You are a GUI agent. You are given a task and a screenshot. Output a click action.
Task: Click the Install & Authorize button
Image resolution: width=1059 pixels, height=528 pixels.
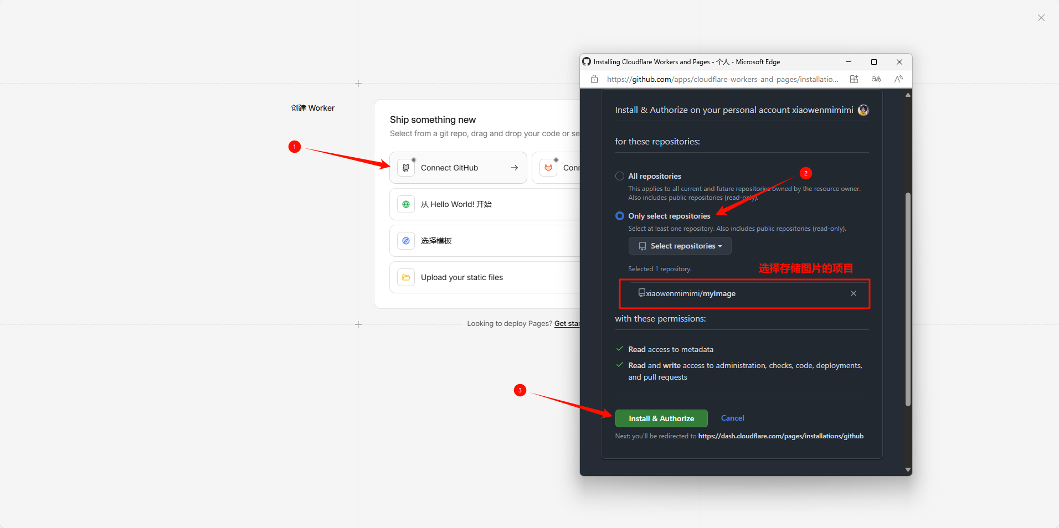point(661,418)
